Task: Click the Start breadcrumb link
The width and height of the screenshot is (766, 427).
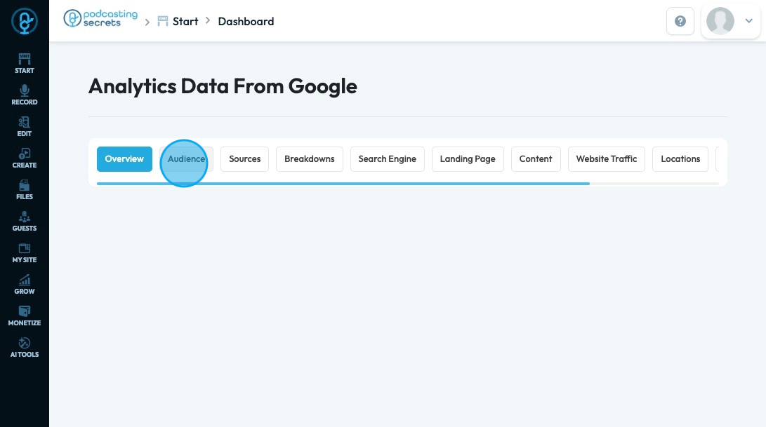Action: point(185,21)
